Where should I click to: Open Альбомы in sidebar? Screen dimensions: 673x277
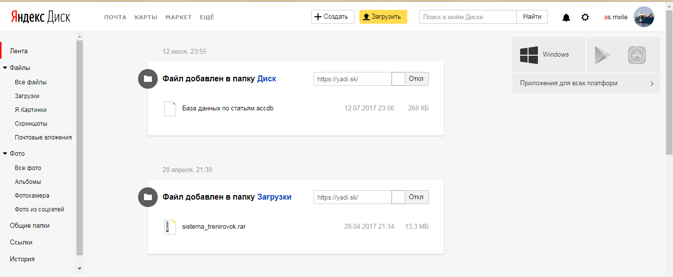(28, 182)
